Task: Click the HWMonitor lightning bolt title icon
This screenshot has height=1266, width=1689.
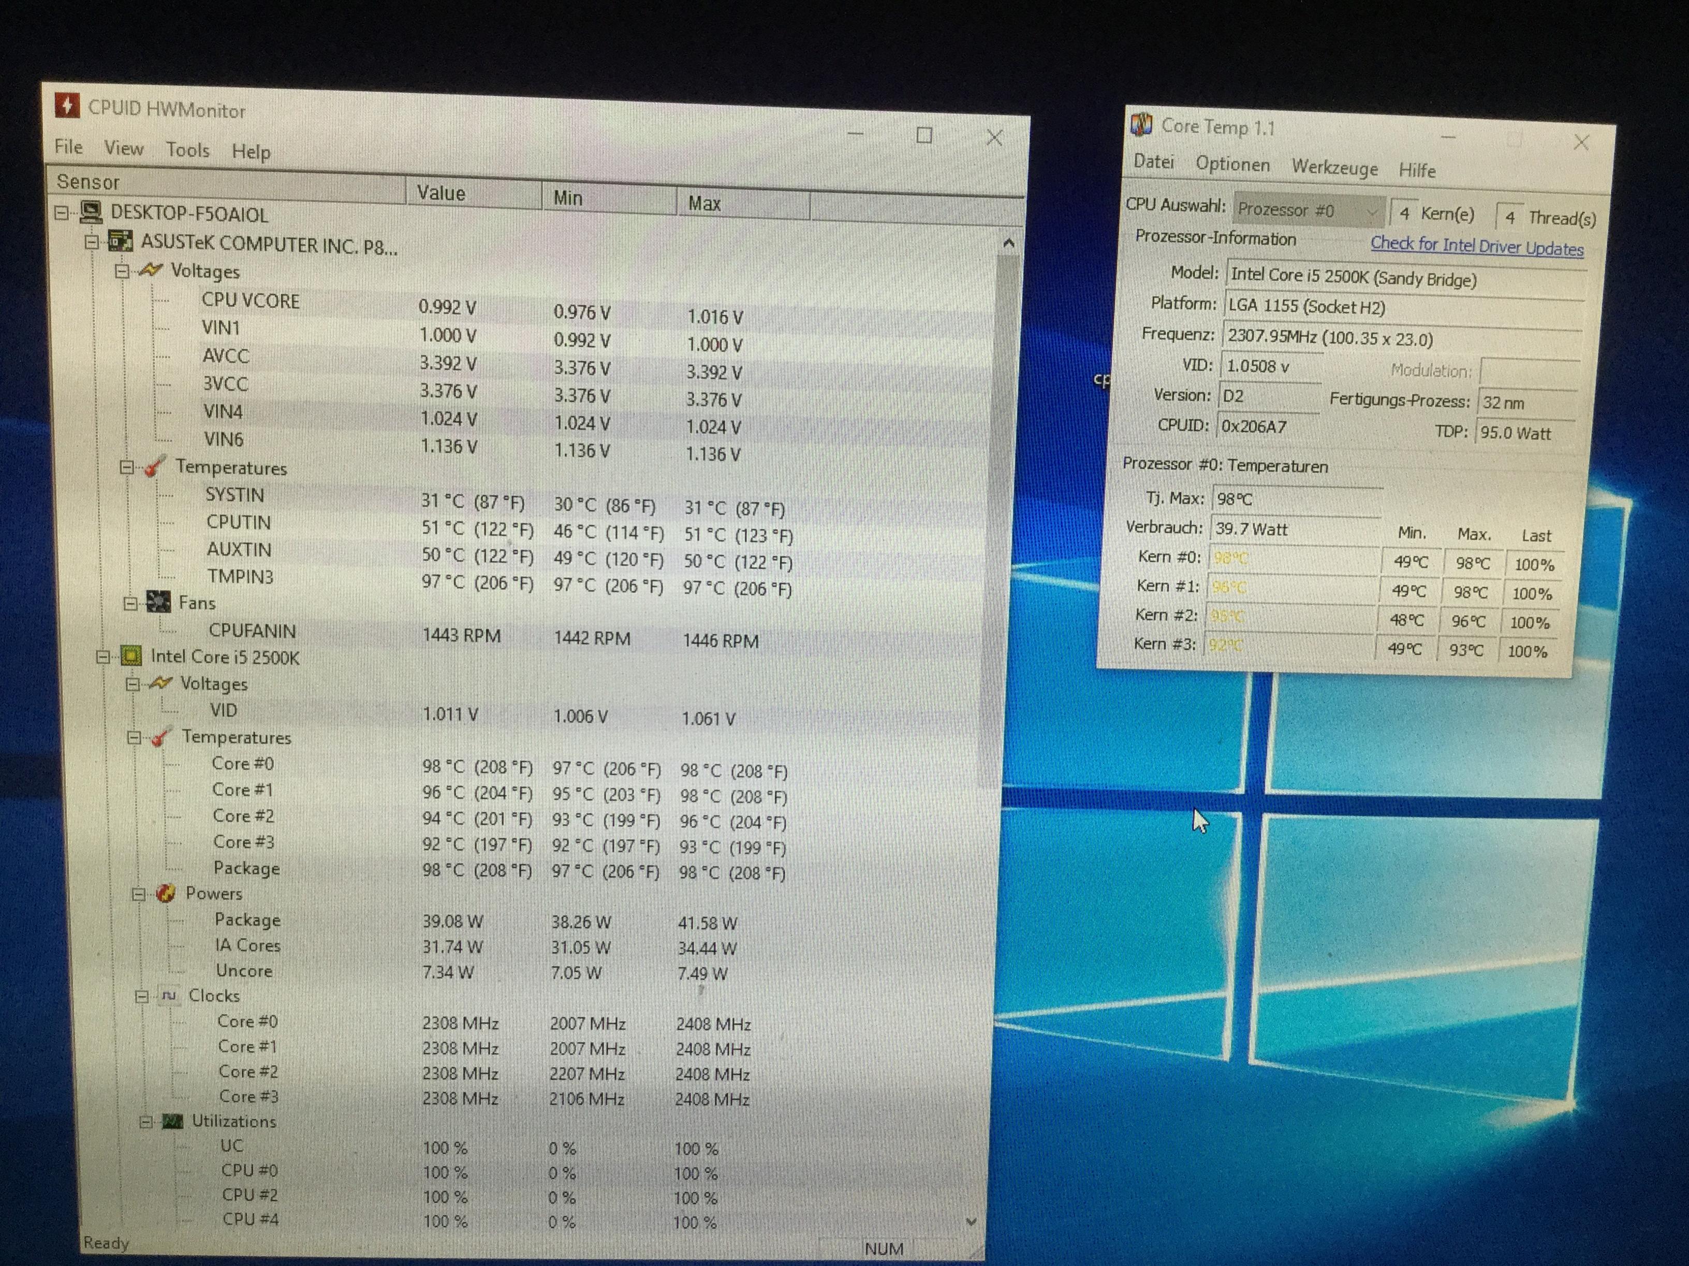Action: click(x=67, y=106)
